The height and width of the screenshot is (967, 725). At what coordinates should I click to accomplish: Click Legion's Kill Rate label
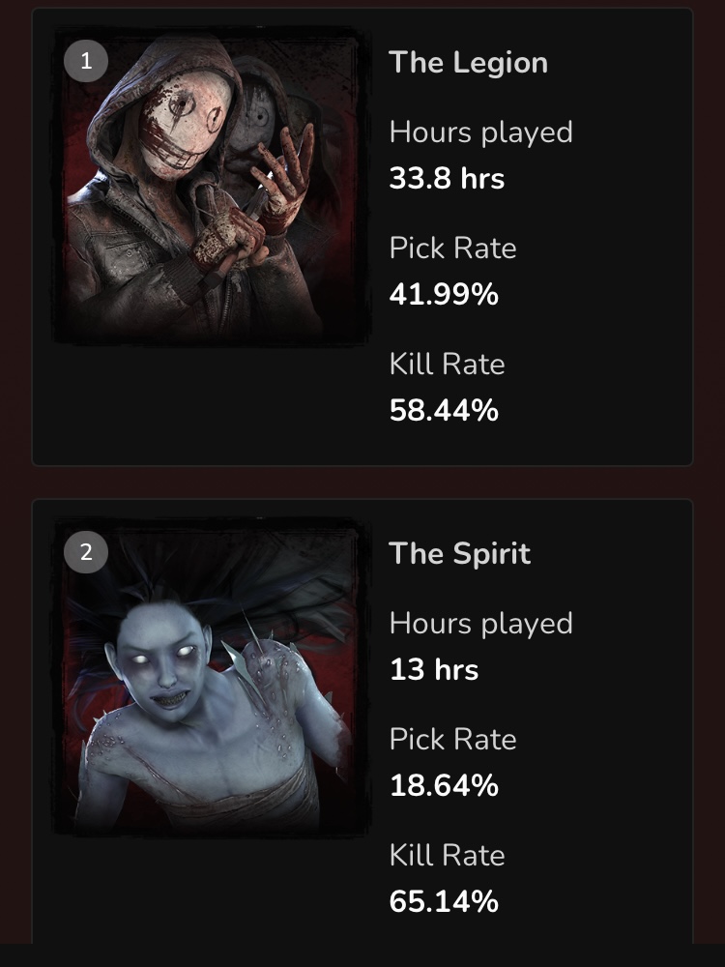(x=447, y=365)
